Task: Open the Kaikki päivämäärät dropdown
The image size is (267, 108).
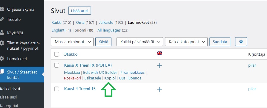Action: pyautogui.click(x=140, y=42)
